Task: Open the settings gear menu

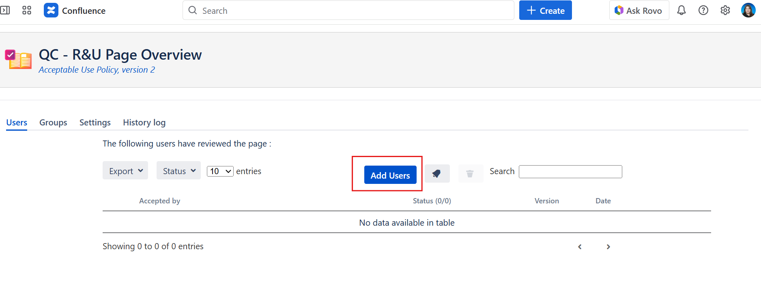Action: [725, 11]
